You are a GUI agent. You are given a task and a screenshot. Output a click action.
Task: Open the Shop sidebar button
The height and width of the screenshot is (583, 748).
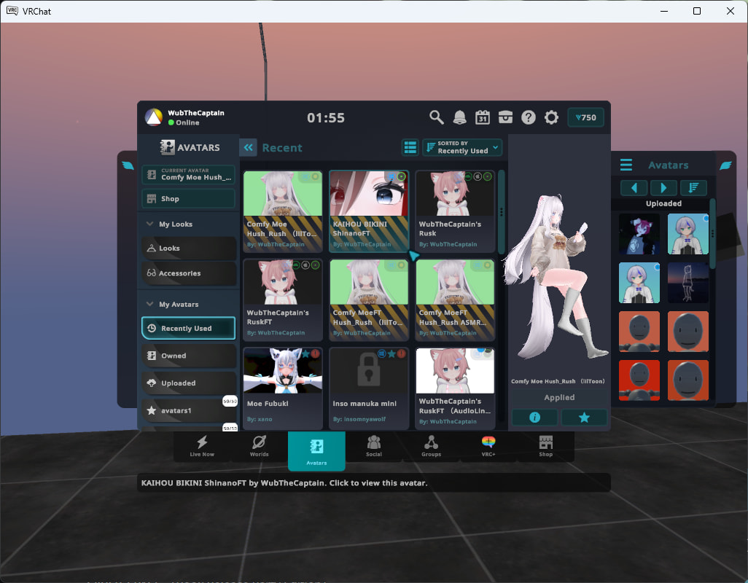188,199
